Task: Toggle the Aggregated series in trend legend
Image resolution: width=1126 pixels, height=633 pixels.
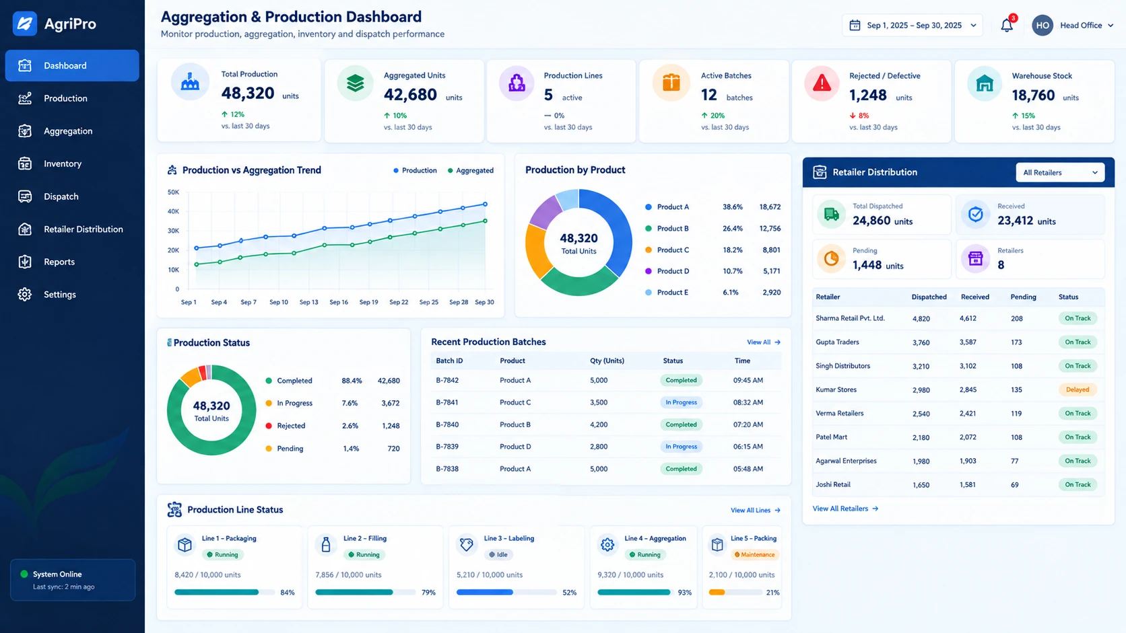Action: point(471,170)
